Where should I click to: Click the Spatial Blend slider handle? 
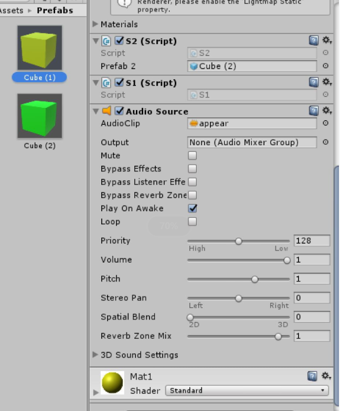pyautogui.click(x=190, y=318)
